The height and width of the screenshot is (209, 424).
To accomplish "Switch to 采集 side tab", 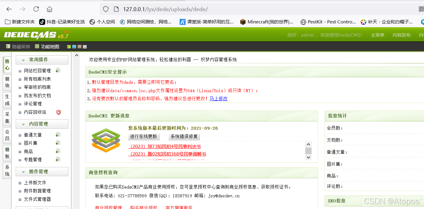I will (7, 117).
